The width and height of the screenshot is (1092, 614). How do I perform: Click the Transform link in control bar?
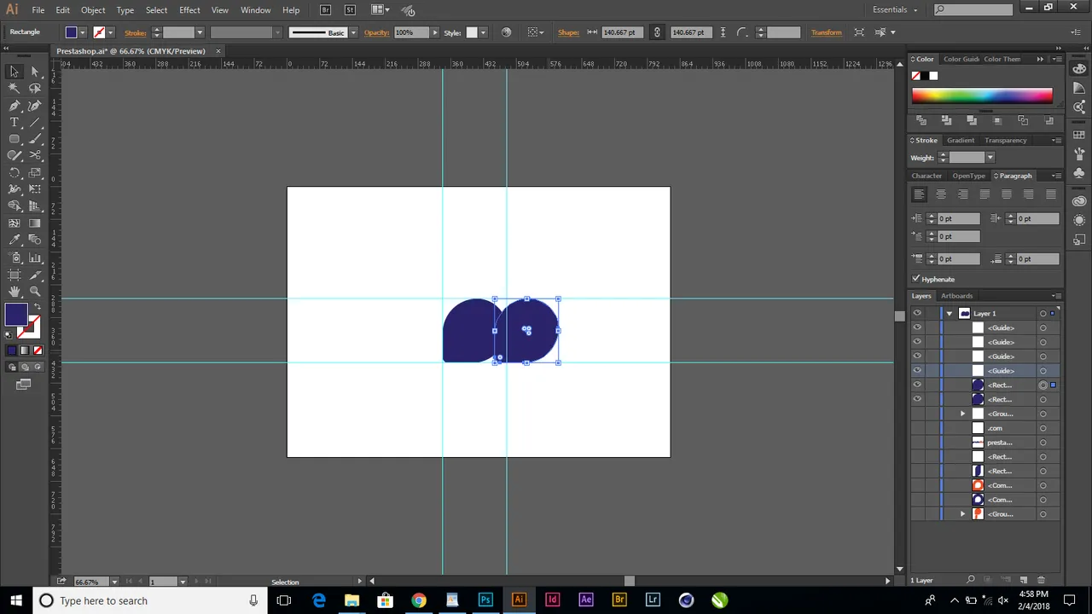coord(826,32)
